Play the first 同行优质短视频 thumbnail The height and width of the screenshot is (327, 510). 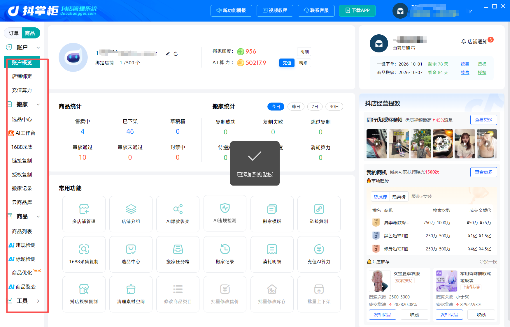point(377,144)
